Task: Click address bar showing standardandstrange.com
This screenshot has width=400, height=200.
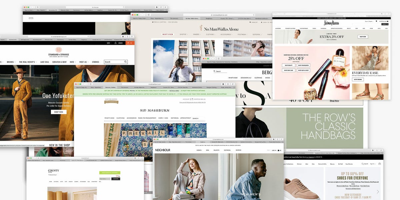Action: pos(59,36)
